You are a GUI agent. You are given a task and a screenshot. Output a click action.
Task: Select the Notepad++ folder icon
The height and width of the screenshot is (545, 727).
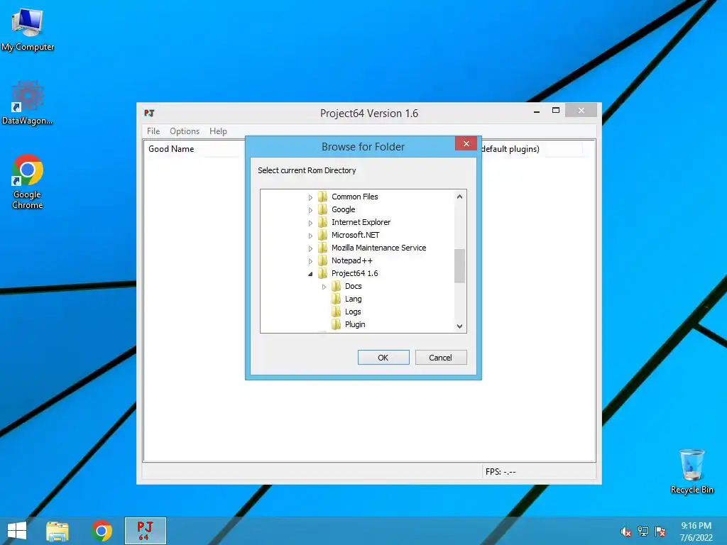coord(323,260)
